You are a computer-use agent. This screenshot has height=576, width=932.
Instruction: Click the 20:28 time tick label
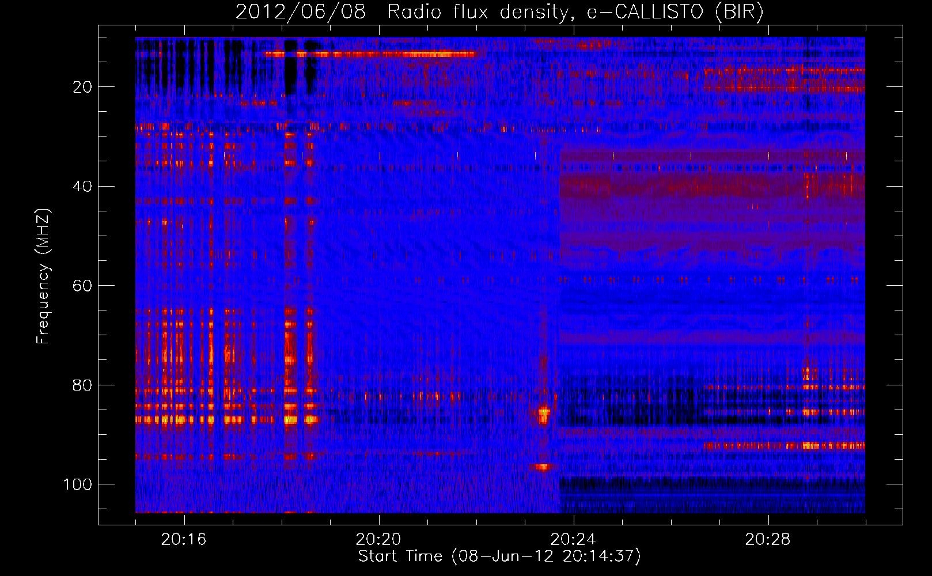768,540
